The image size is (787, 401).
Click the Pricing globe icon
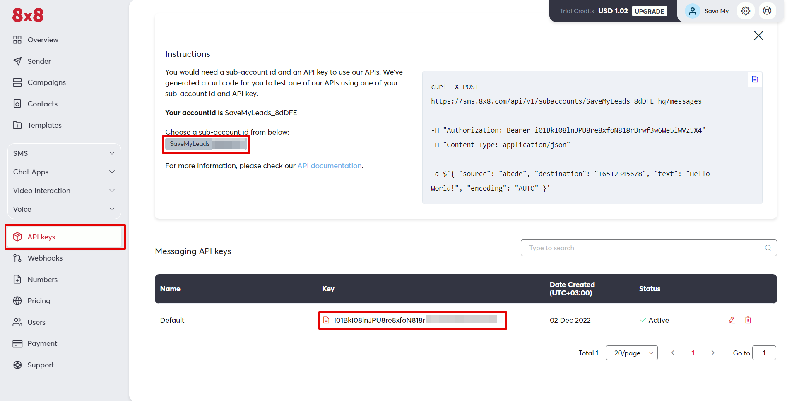point(17,301)
